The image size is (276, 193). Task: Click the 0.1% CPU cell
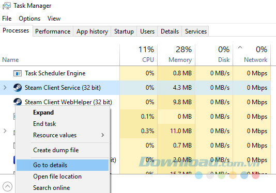pos(139,117)
